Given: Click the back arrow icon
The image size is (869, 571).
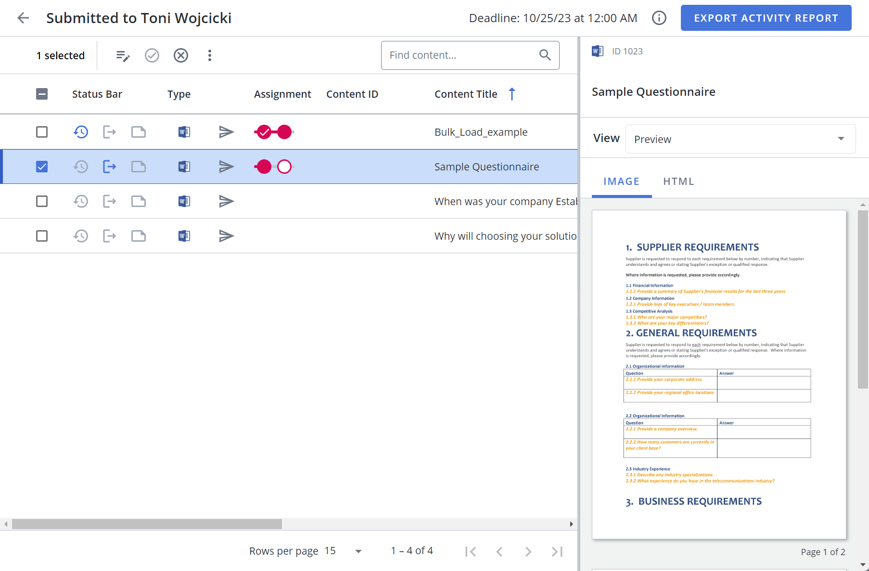Looking at the screenshot, I should coord(23,18).
